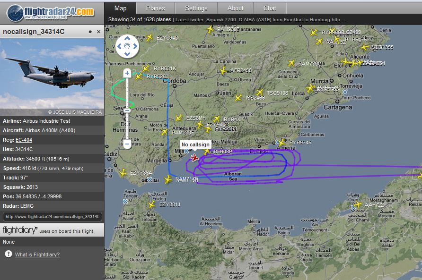Click the EZY881J plane near Tetouan
Viewport: 422px width, 280px height.
pyautogui.click(x=152, y=205)
